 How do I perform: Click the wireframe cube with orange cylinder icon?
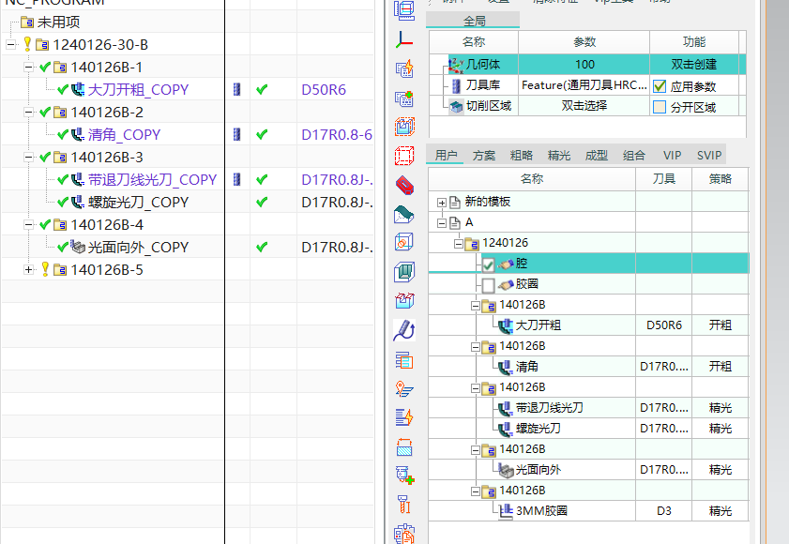pyautogui.click(x=404, y=243)
